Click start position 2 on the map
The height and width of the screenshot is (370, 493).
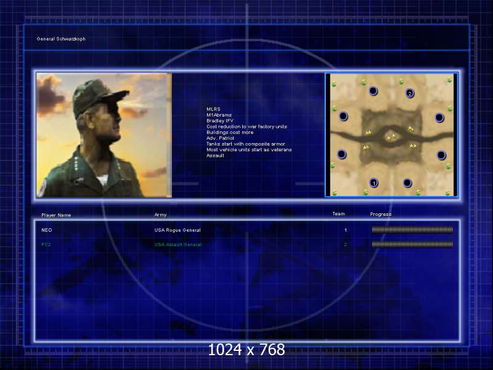tap(410, 93)
